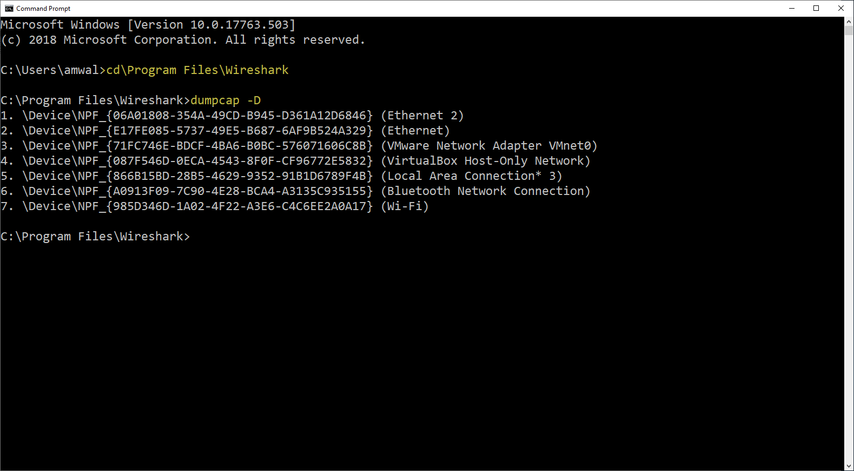Click the dumpcap -D command text
This screenshot has height=471, width=854.
click(x=226, y=100)
